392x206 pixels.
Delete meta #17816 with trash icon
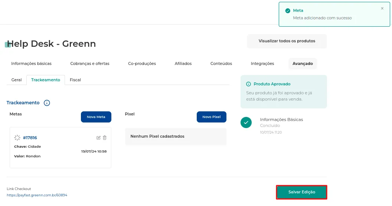[x=105, y=138]
